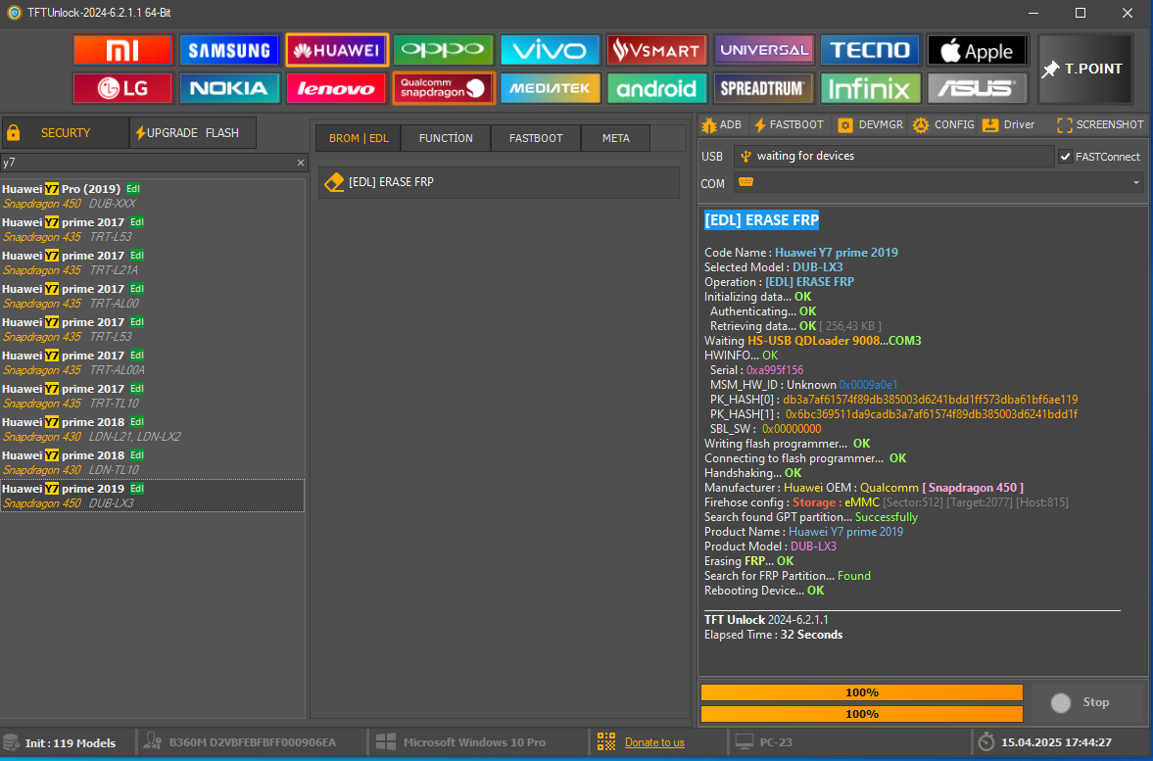
Task: Select Huawei Y7 Pro (2019) DUB-XXX
Action: (x=152, y=196)
